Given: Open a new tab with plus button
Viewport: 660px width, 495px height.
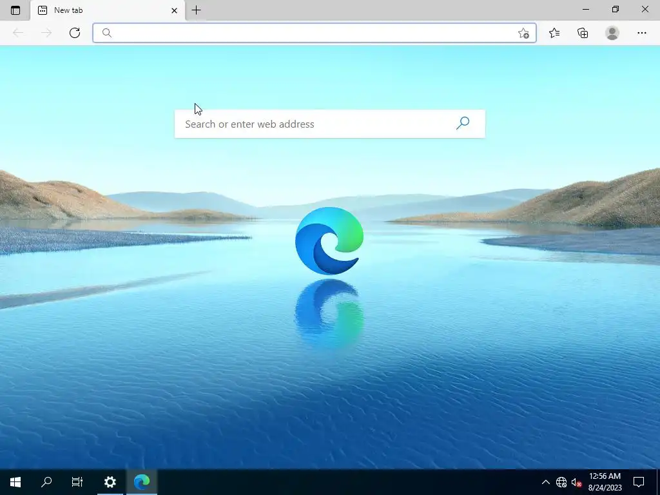Looking at the screenshot, I should (x=196, y=10).
